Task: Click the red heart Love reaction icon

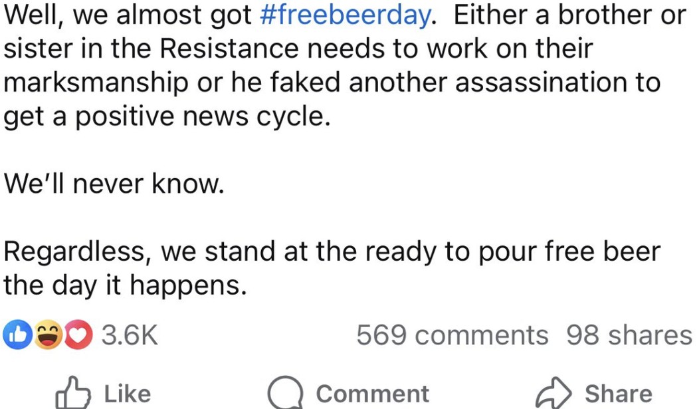Action: (79, 335)
